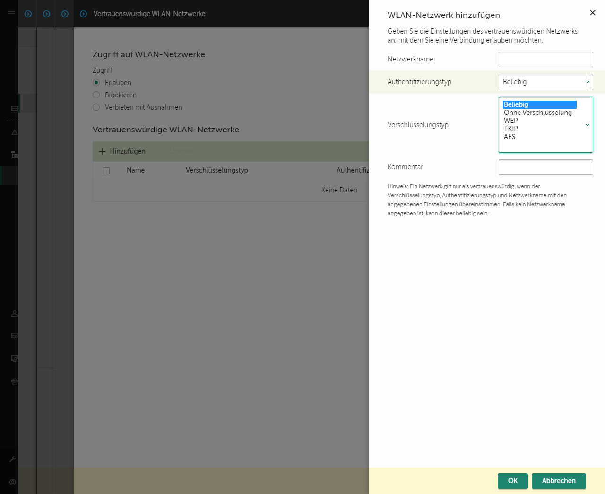The height and width of the screenshot is (494, 605).
Task: Click the account circle icon at sidebar bottom
Action: pyautogui.click(x=13, y=482)
